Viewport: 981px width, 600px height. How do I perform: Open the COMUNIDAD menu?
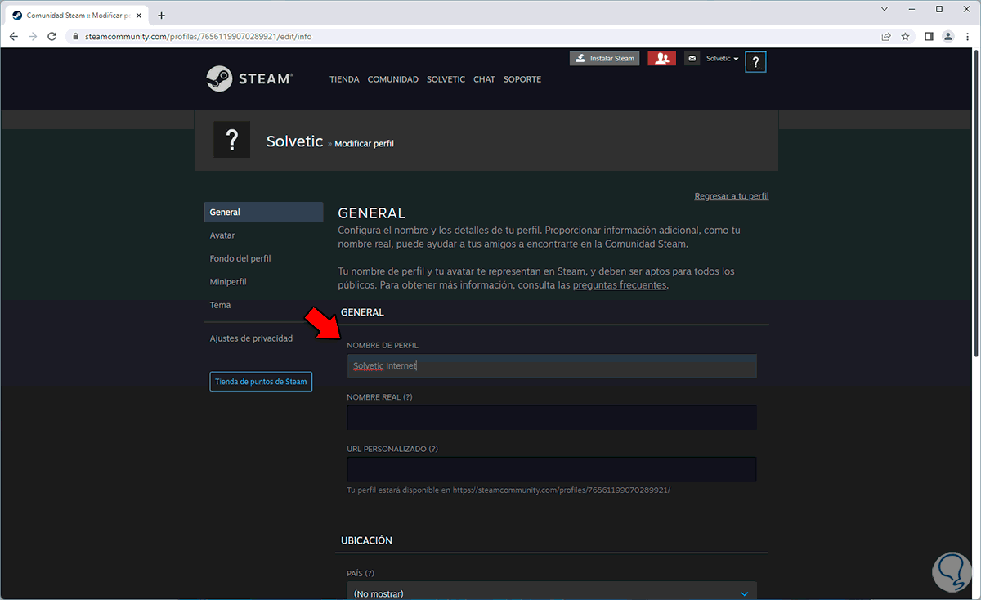393,79
